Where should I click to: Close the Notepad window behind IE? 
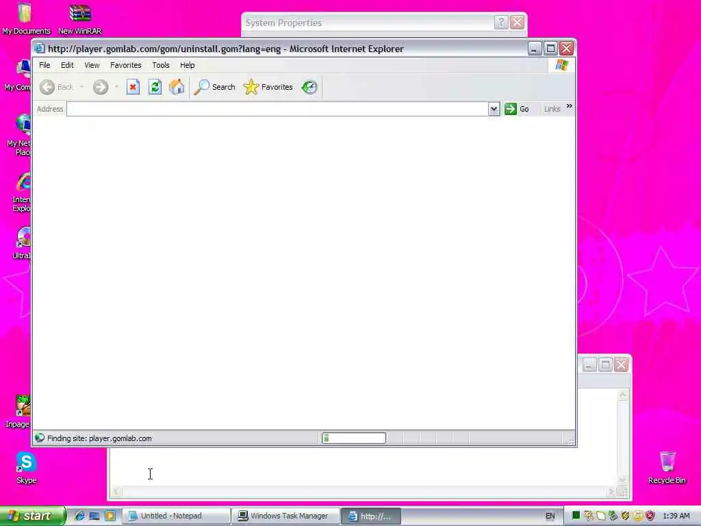(x=622, y=364)
